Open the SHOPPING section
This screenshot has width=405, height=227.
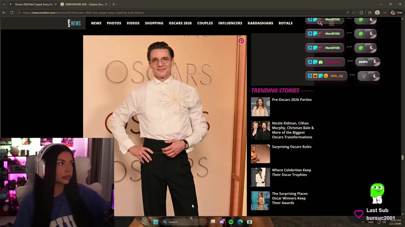tap(154, 23)
